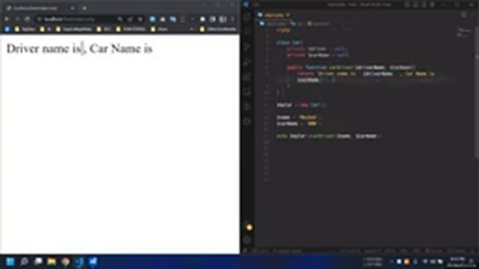
Task: Close the open PHP editor tab
Action: pos(287,15)
